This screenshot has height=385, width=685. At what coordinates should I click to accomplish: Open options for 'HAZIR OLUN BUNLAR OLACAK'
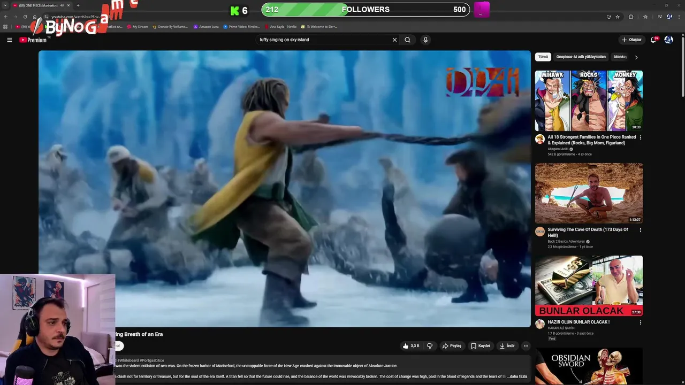(641, 322)
